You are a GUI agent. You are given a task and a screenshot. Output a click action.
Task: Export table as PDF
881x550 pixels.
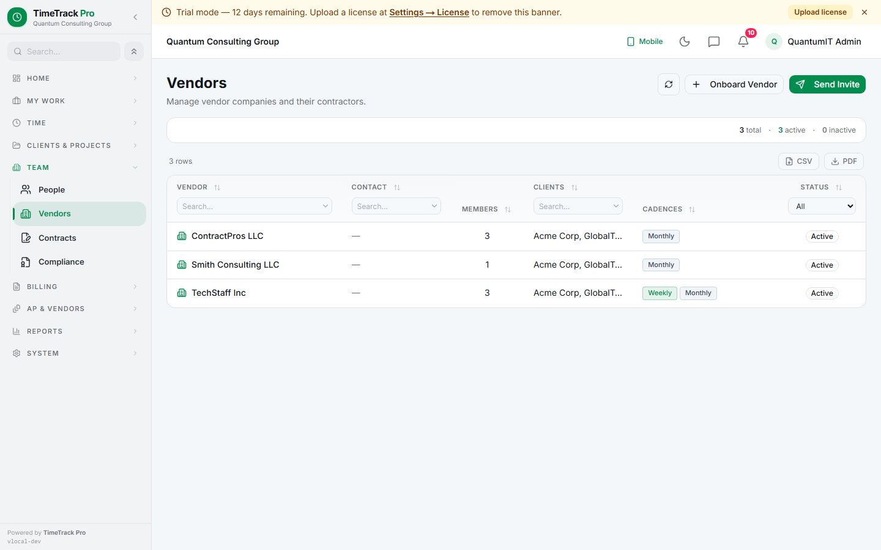(x=844, y=161)
